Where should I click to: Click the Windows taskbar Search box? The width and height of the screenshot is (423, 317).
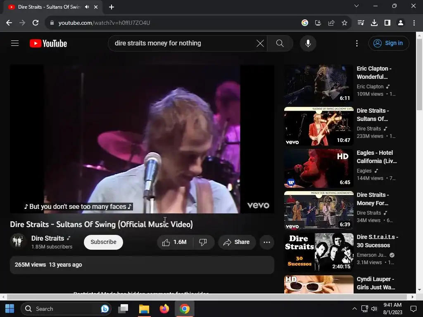pos(66,309)
